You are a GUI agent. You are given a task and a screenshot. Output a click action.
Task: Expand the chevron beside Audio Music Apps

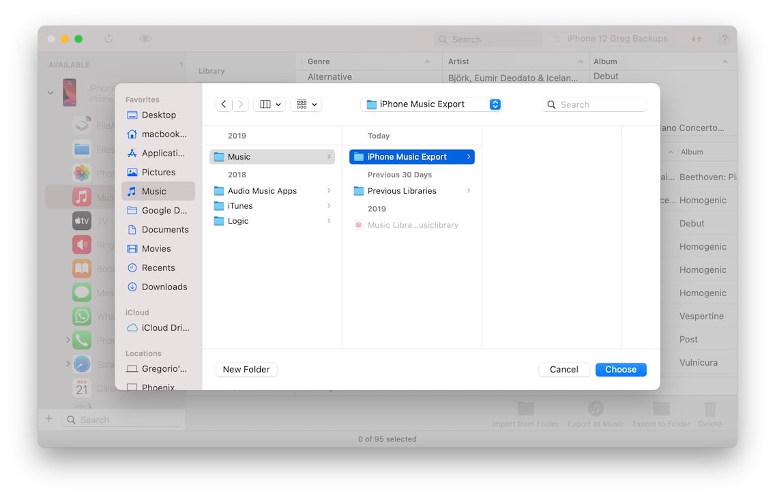coord(329,191)
